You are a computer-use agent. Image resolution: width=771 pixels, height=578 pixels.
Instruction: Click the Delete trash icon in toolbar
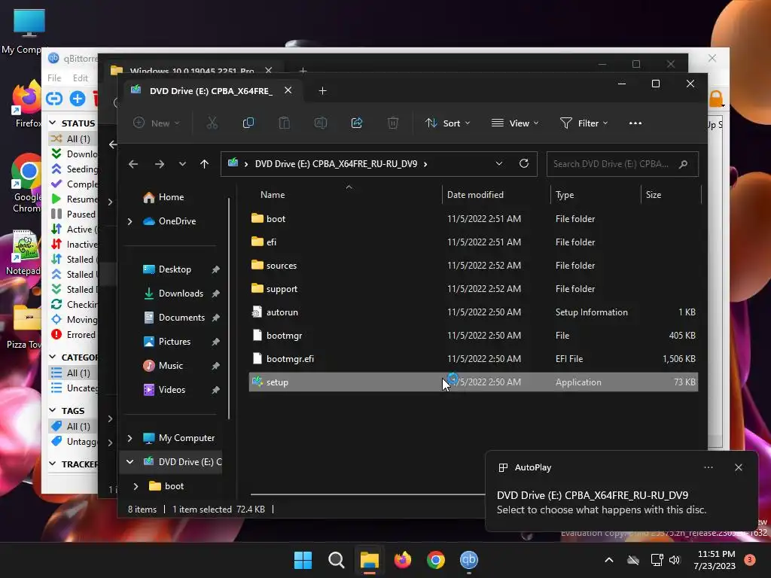pyautogui.click(x=393, y=123)
